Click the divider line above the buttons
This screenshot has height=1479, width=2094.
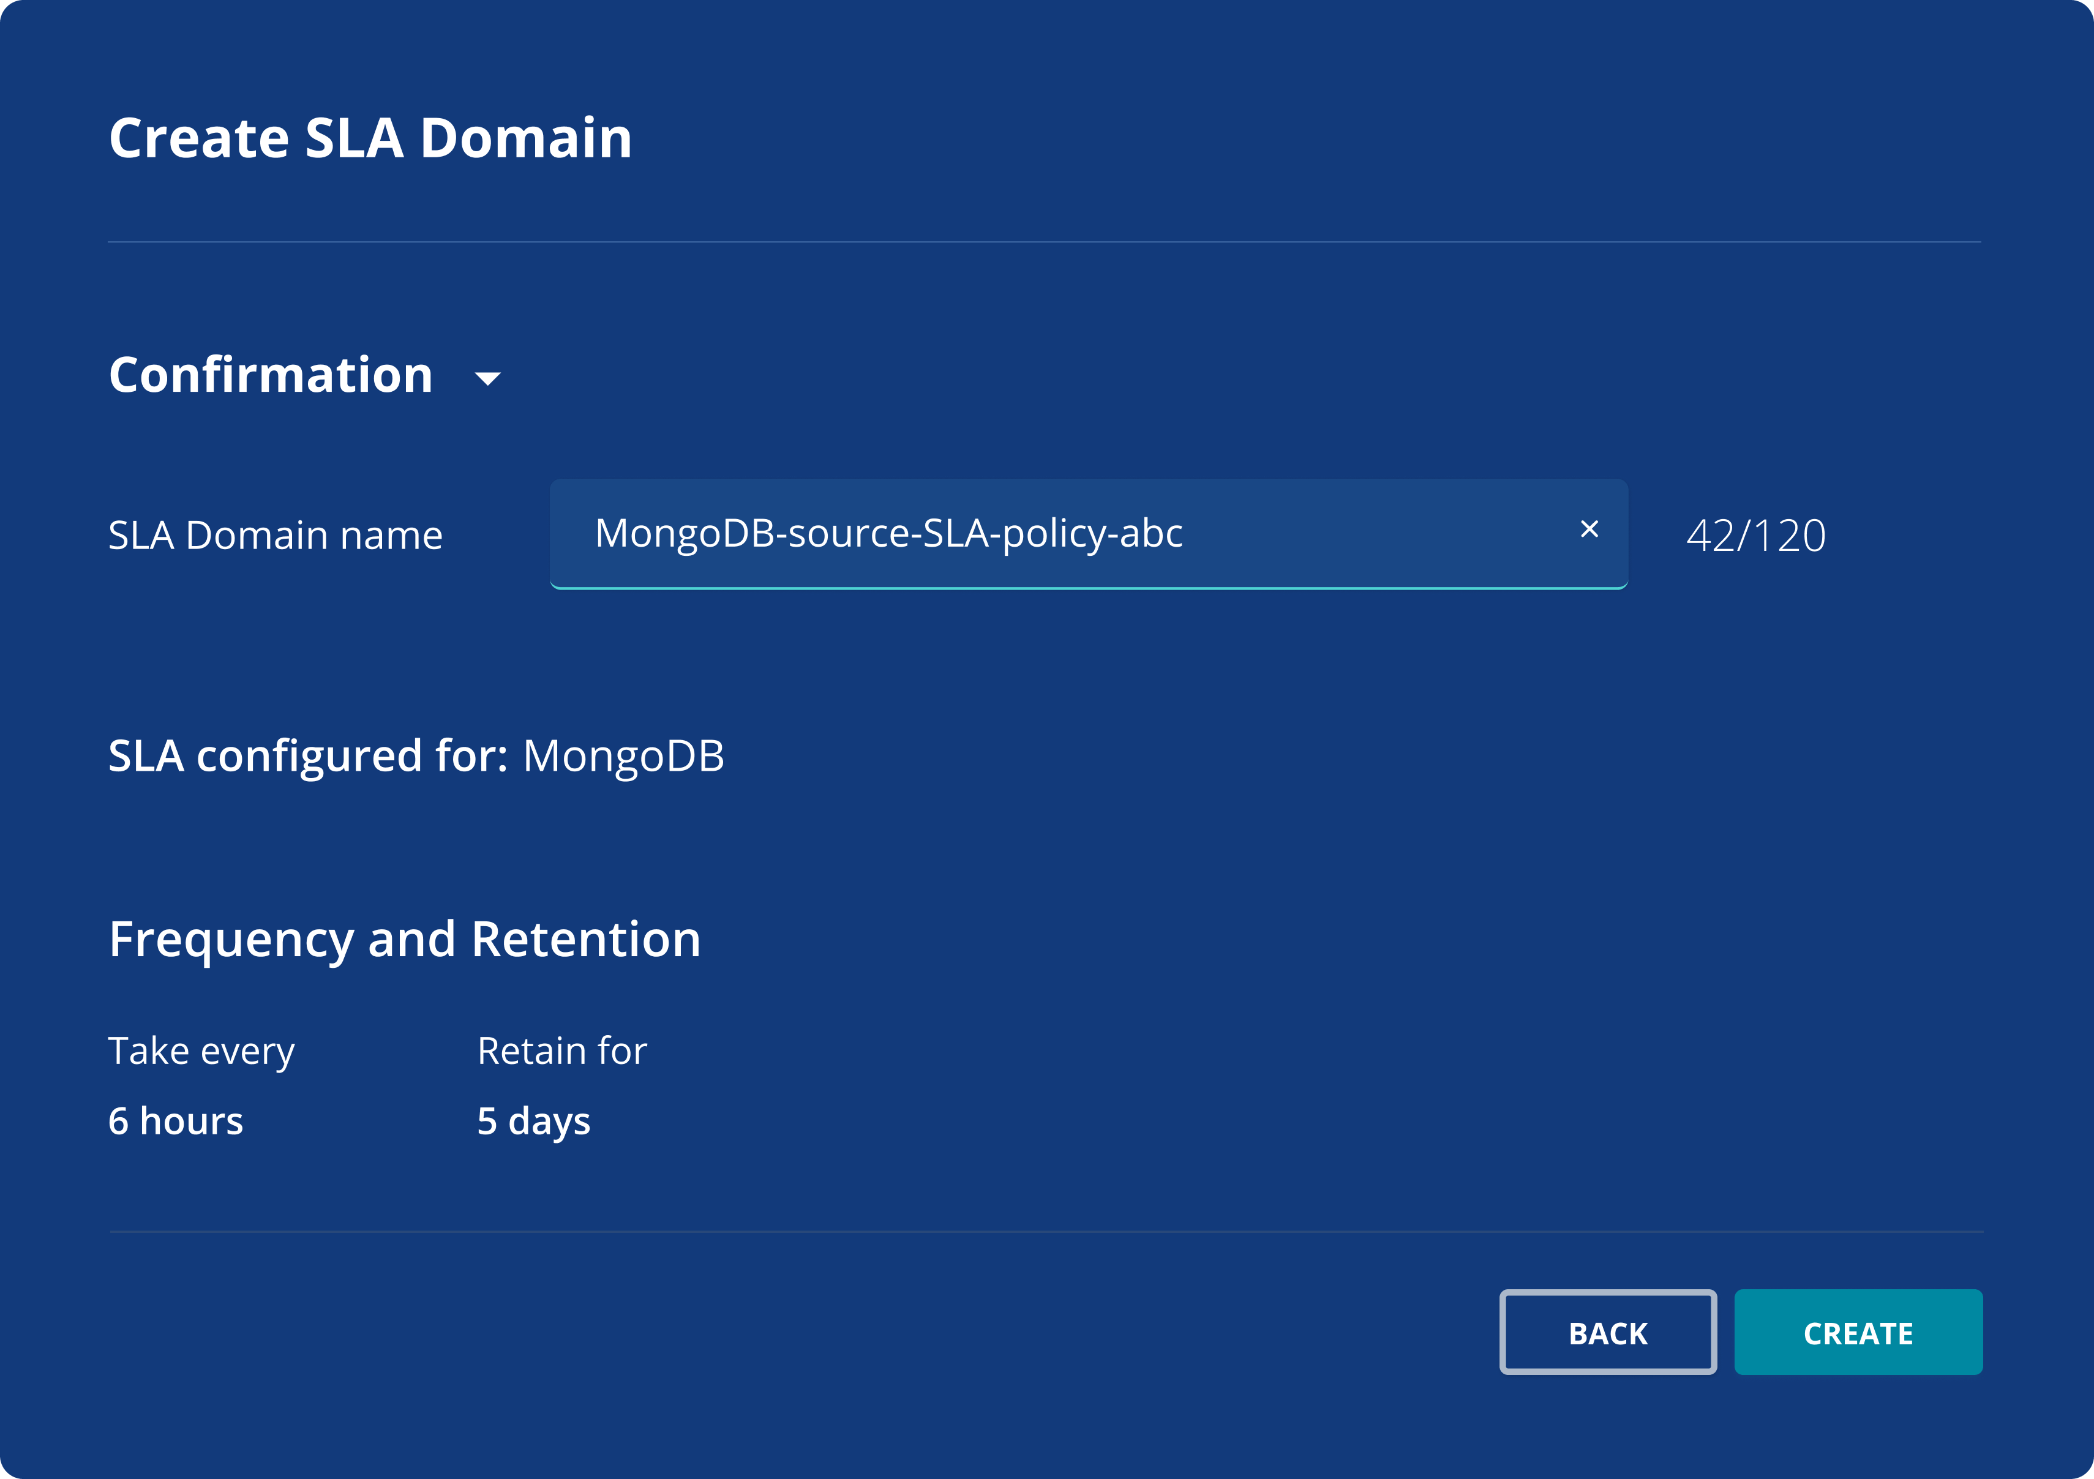1046,1232
